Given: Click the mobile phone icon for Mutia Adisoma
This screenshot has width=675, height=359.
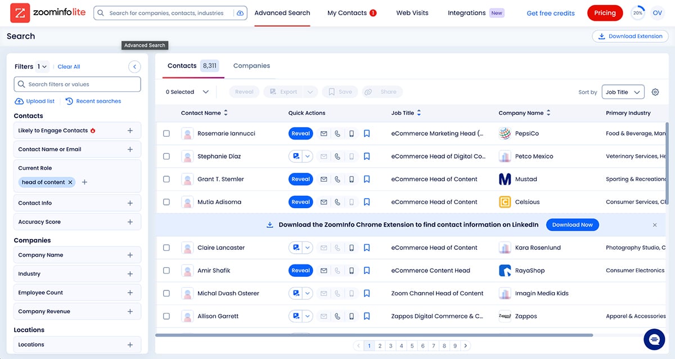Looking at the screenshot, I should (x=351, y=201).
